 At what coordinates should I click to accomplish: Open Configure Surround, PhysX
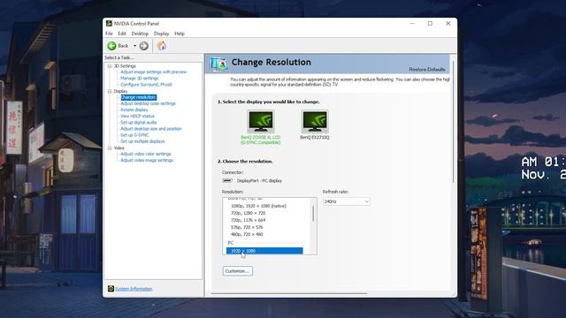click(146, 85)
